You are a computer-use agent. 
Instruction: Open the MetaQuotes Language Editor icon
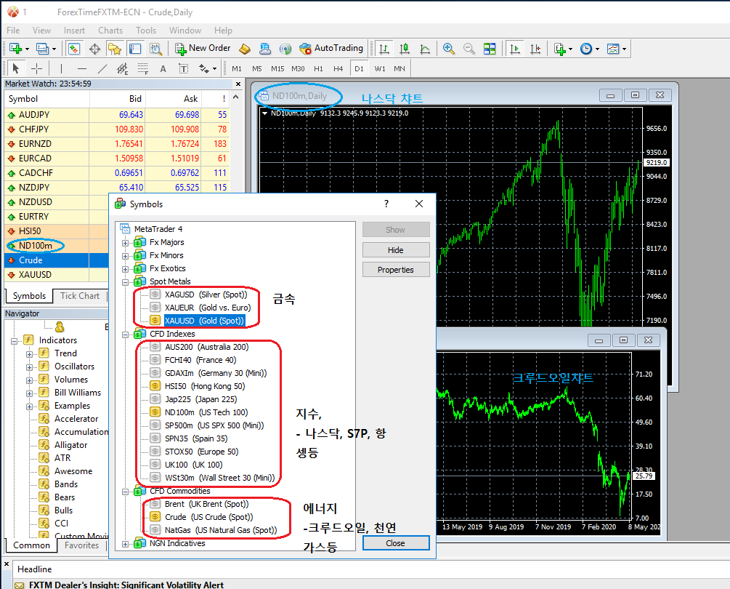[x=245, y=49]
